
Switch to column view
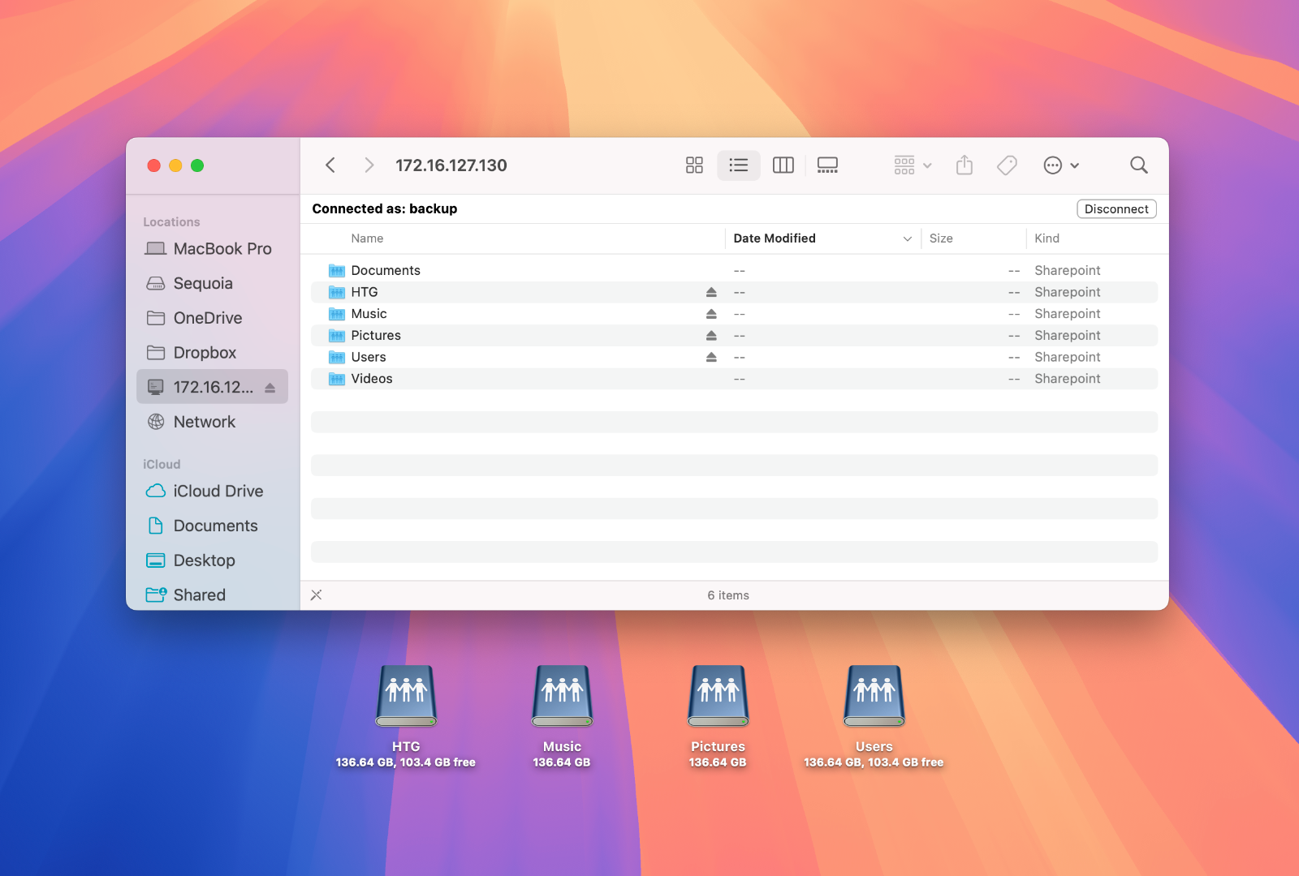coord(783,165)
